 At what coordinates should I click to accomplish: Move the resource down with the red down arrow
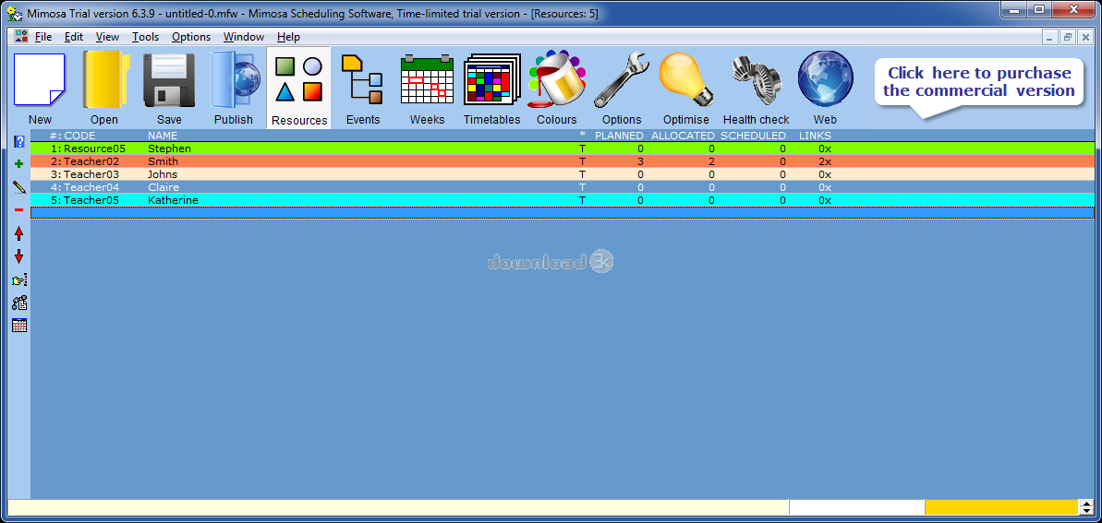19,256
